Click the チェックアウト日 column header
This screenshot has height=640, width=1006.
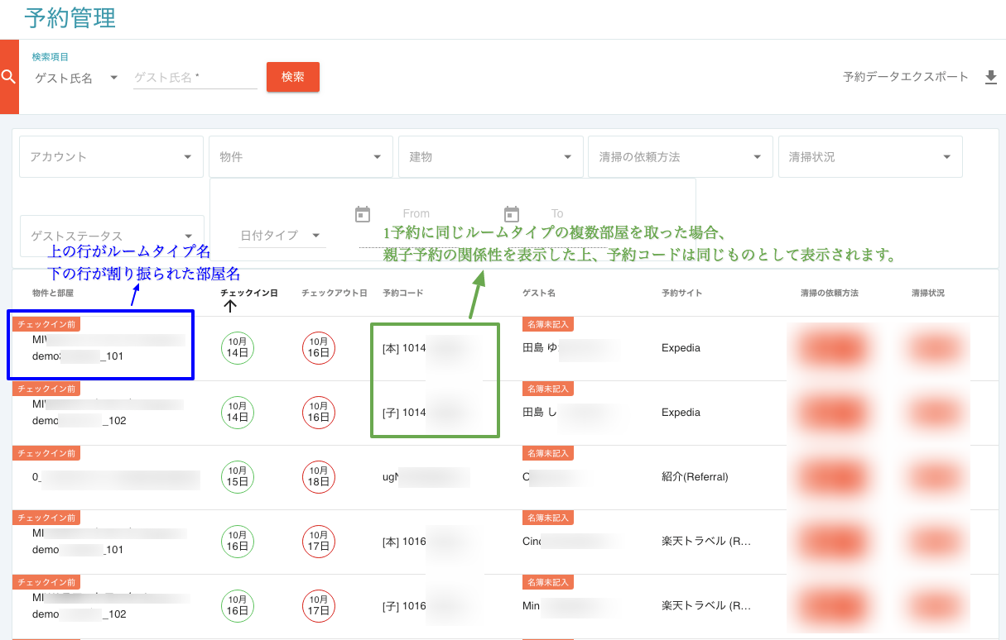335,293
